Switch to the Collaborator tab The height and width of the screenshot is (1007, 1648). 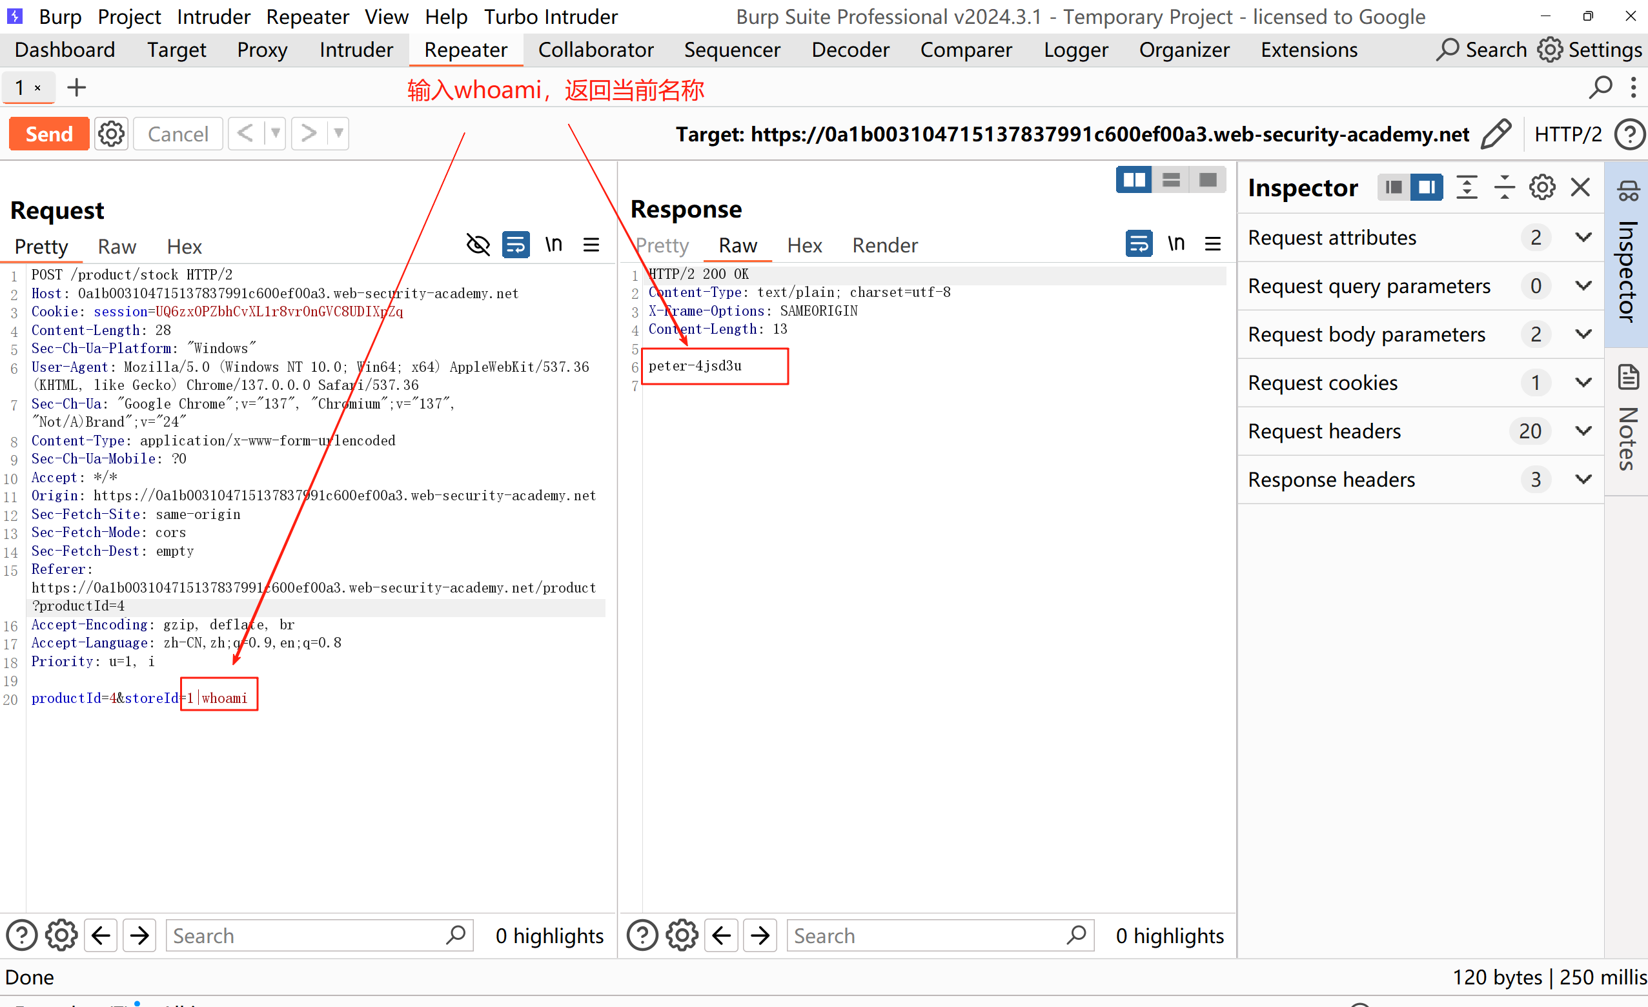595,50
